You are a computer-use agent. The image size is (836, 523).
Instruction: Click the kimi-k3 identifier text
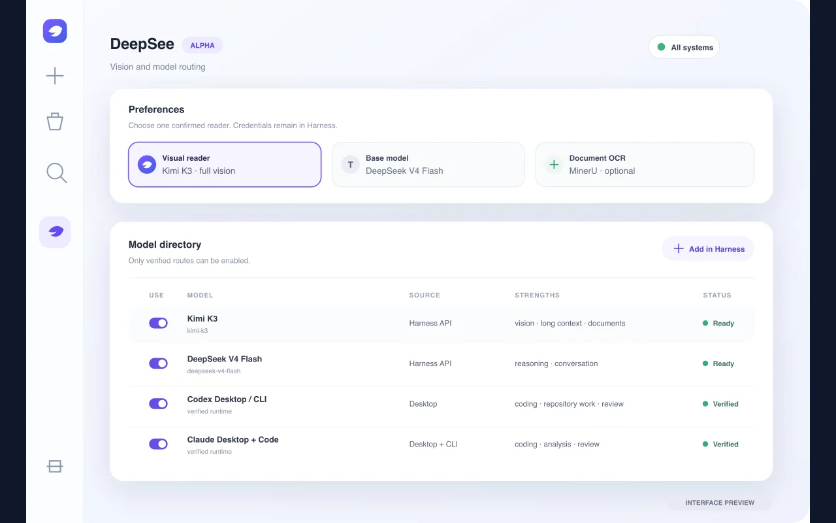(x=198, y=331)
